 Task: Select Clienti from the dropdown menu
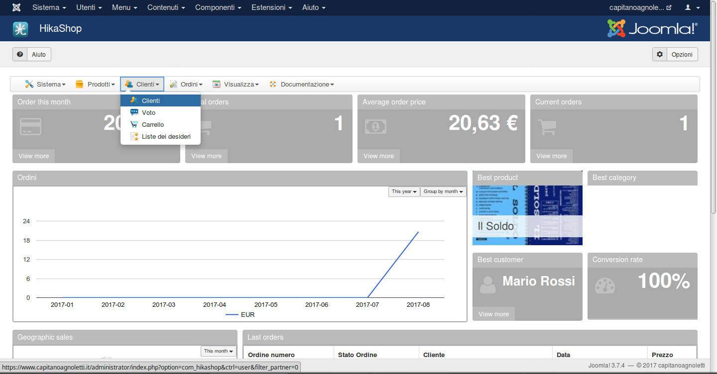coord(151,100)
